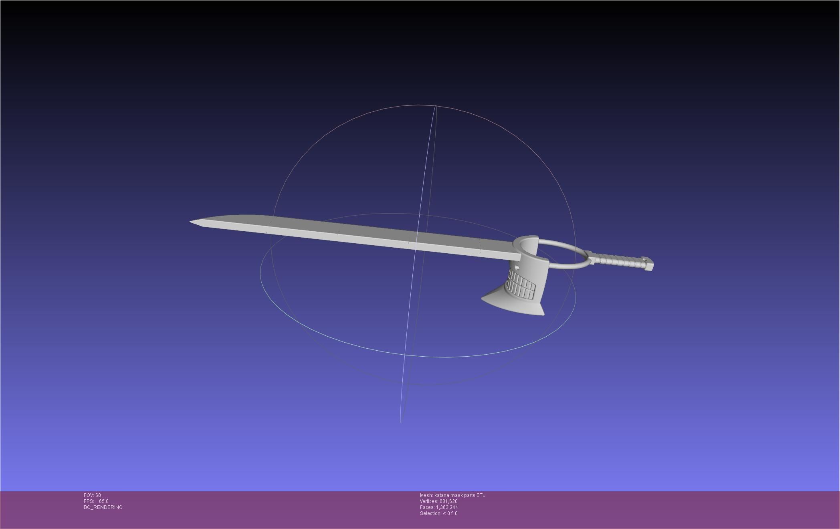Click the FOV: 60 status text

(92, 495)
